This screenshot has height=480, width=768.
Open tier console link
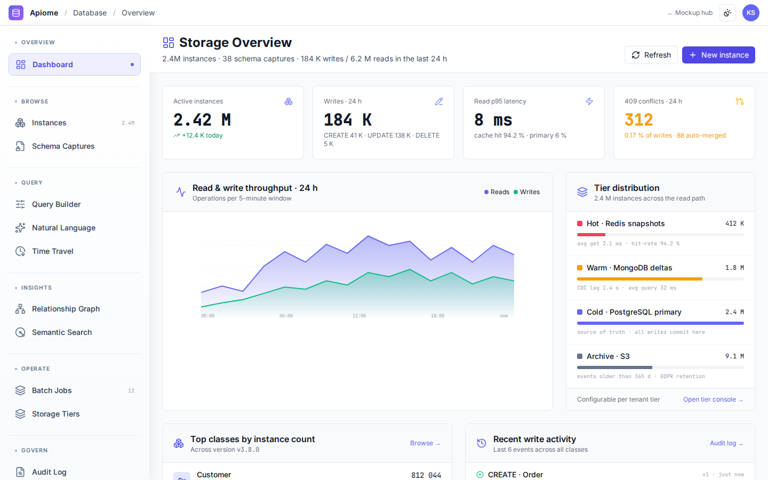713,399
